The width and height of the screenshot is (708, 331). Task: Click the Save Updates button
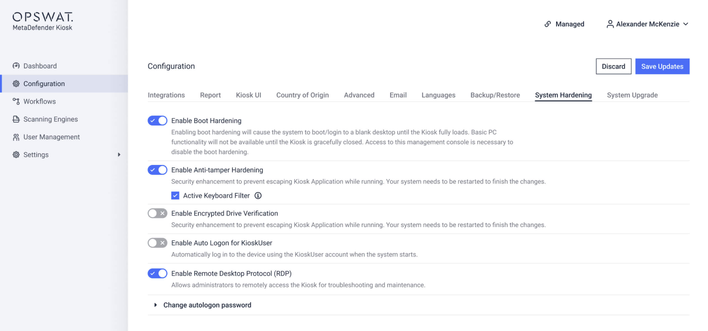point(662,66)
